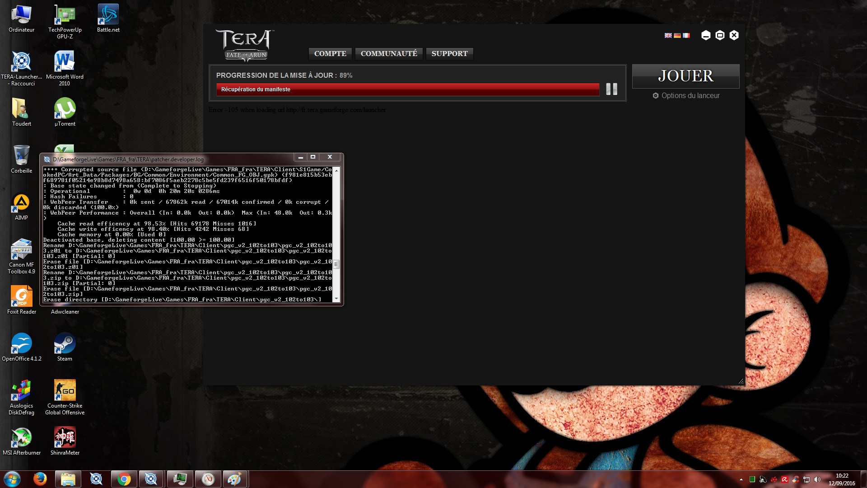Select OpenOffice 4.1.2 desktop icon
The image size is (867, 488).
21,348
